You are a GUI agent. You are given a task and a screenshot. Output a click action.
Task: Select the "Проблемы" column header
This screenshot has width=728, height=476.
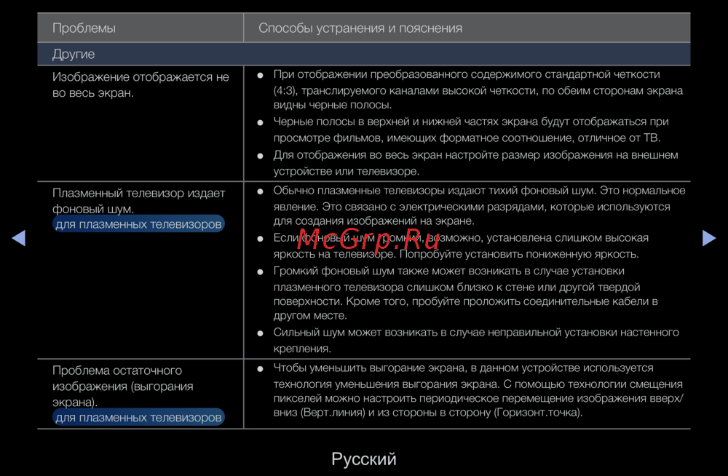pyautogui.click(x=84, y=28)
